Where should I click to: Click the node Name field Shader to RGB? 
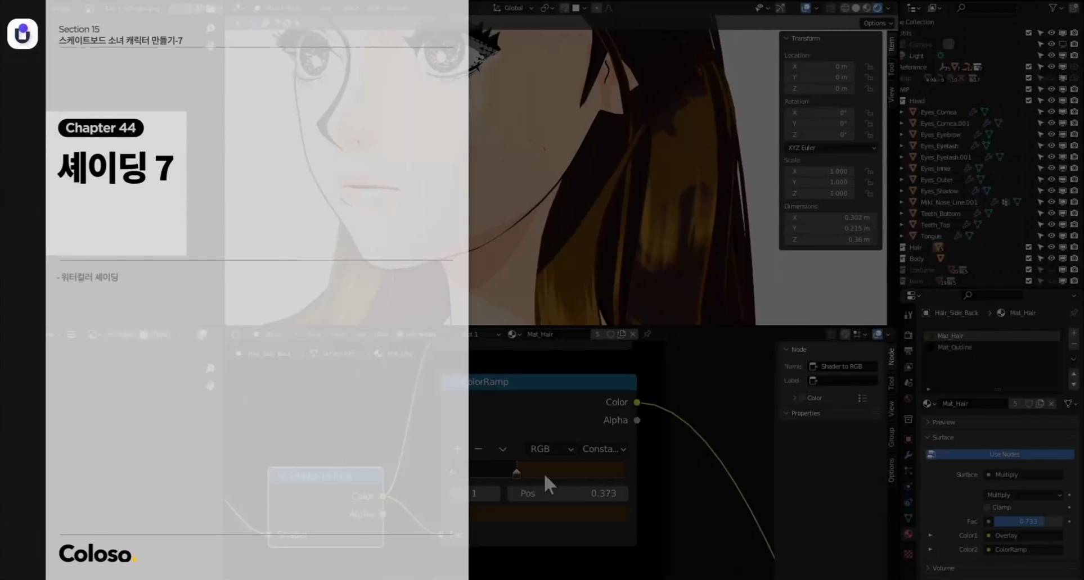pyautogui.click(x=842, y=366)
